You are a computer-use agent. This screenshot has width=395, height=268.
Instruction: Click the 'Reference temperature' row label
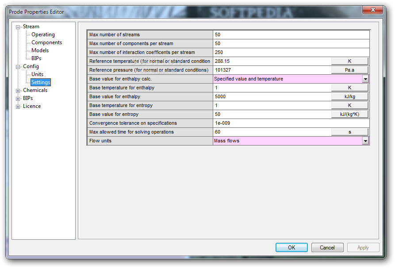pos(150,61)
